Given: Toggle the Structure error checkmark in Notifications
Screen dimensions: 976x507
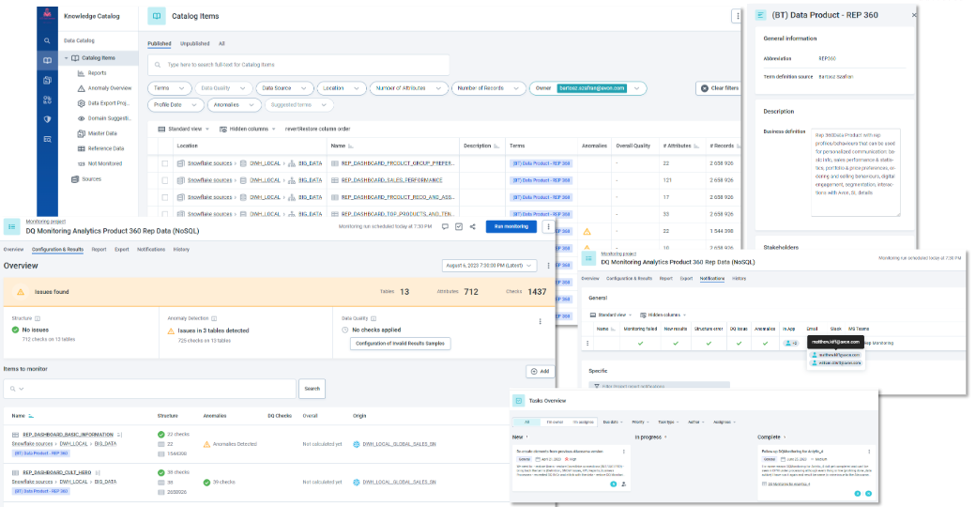Looking at the screenshot, I should tap(709, 344).
